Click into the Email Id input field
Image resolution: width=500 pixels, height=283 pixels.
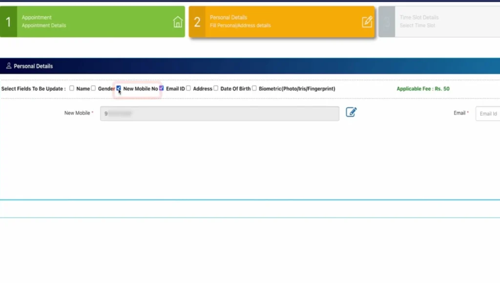pos(488,114)
